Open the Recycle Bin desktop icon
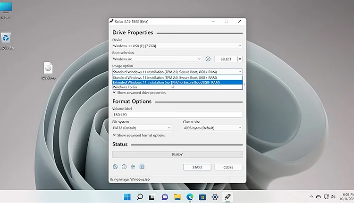 pyautogui.click(x=6, y=41)
